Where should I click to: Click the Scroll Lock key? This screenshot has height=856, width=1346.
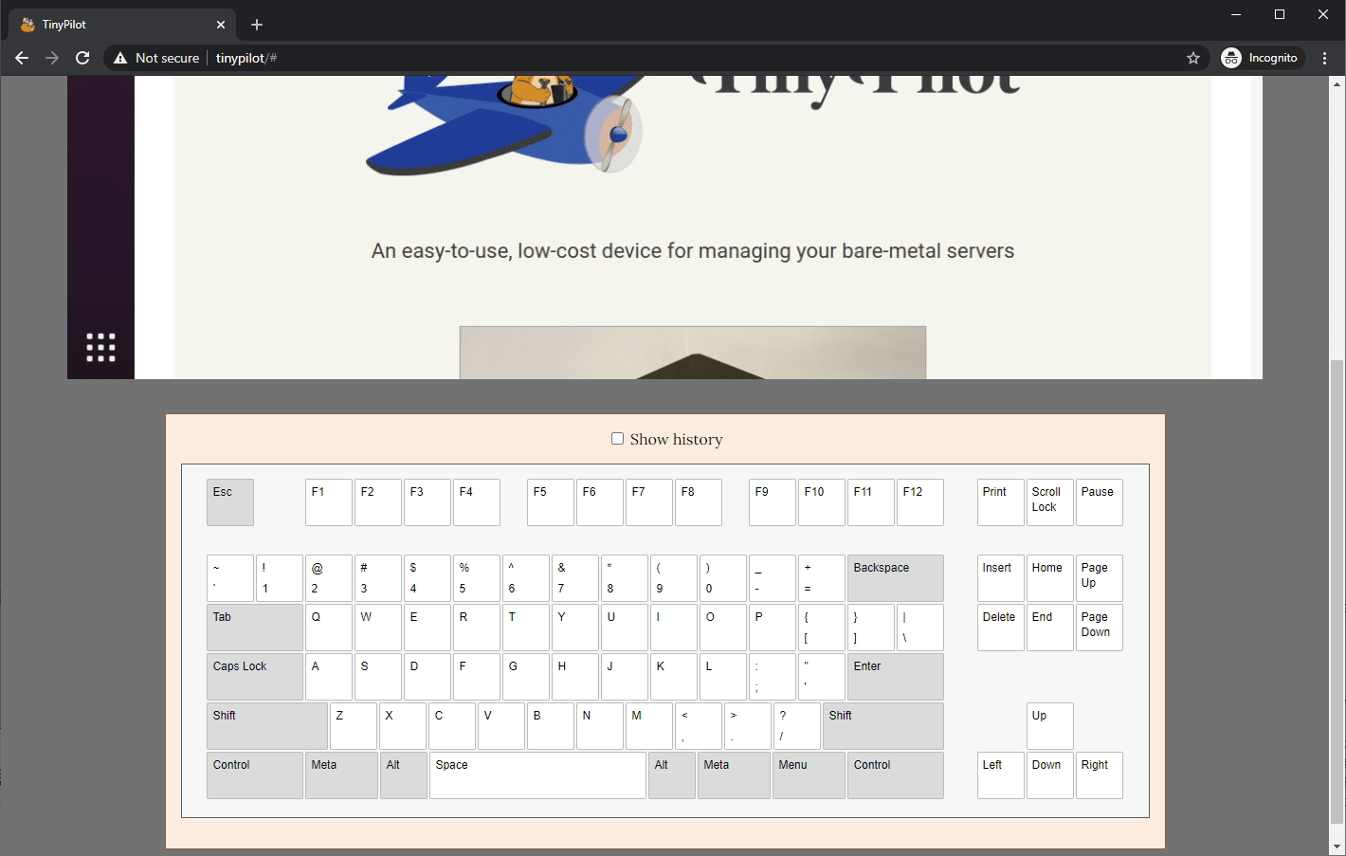1050,502
